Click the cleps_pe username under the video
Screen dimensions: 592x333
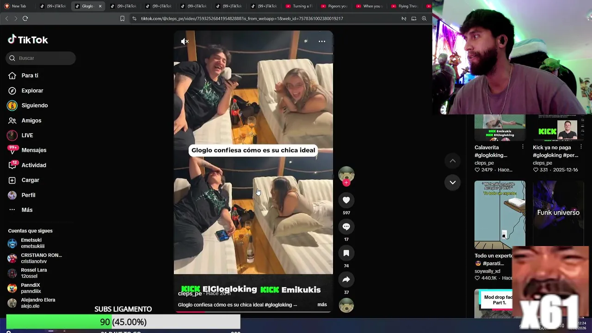pyautogui.click(x=190, y=294)
